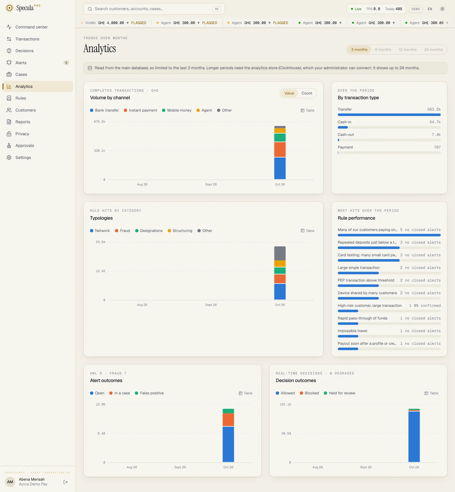Show Table view for Volume by channel
This screenshot has height=492, width=455.
(307, 110)
